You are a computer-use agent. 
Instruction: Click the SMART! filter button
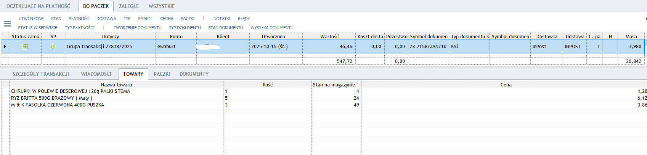[x=145, y=19]
